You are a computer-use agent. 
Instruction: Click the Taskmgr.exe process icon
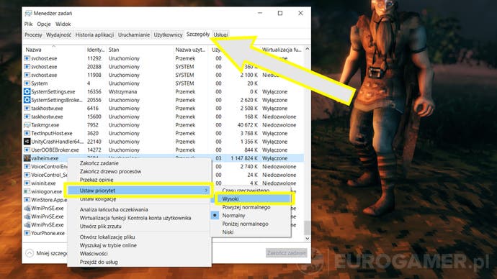[x=27, y=125]
